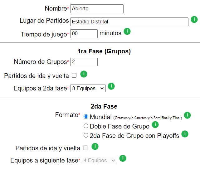
Task: Click info icon for second-phase ida y vuelta
Action: [x=95, y=146]
